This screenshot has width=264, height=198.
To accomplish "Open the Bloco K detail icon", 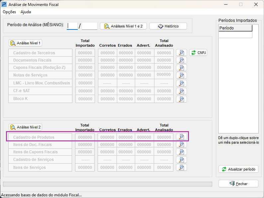I will pyautogui.click(x=181, y=99).
